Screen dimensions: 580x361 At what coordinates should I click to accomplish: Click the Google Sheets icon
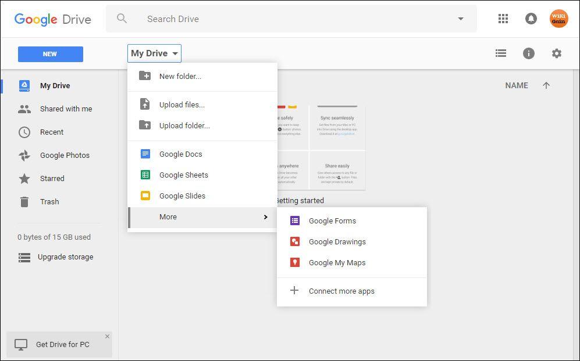pyautogui.click(x=145, y=175)
